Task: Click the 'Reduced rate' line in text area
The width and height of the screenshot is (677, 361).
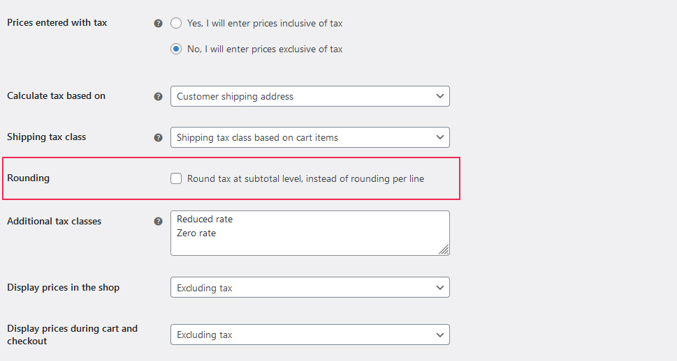Action: click(205, 220)
